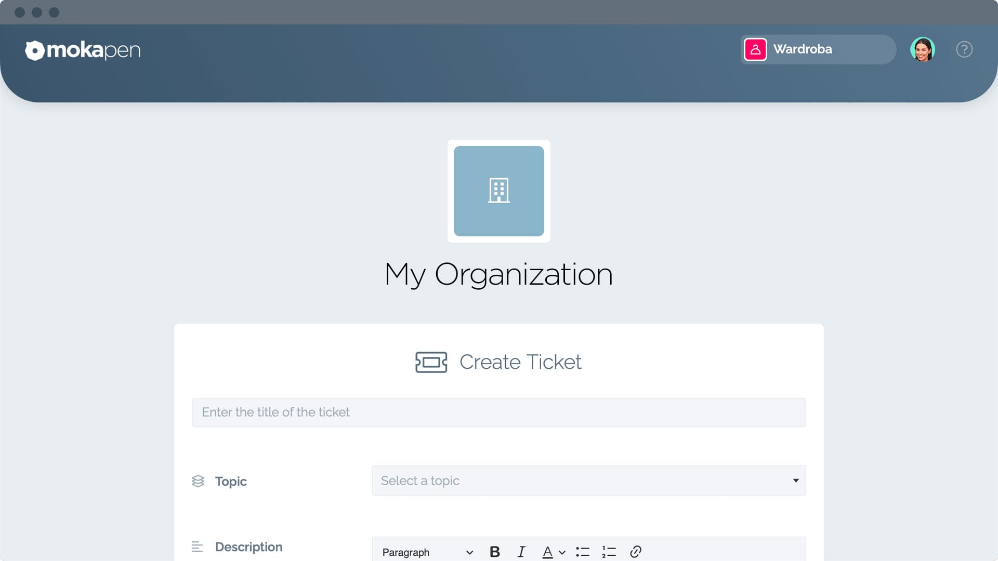This screenshot has height=561, width=998.
Task: Apply italic formatting in the editor
Action: 521,552
